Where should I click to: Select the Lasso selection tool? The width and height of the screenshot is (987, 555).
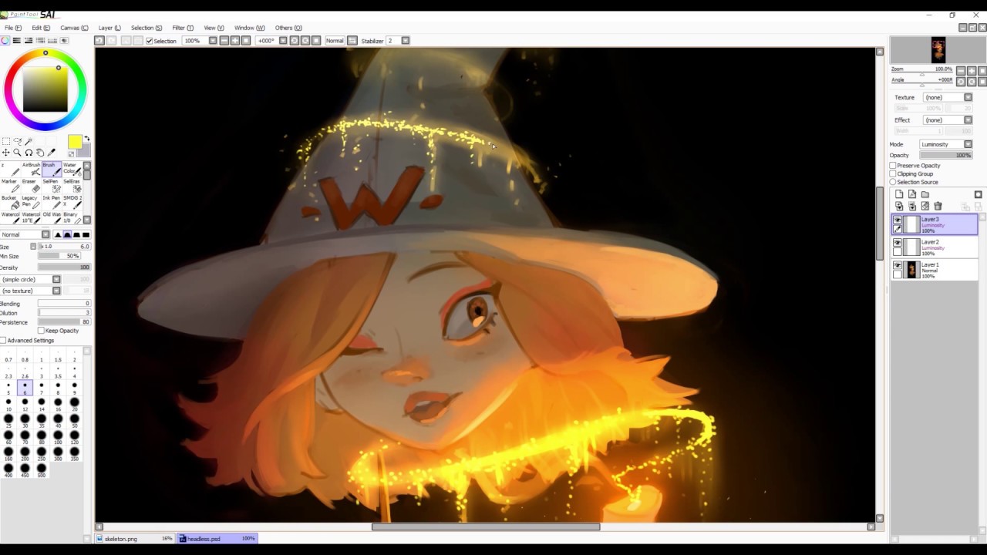pos(18,142)
